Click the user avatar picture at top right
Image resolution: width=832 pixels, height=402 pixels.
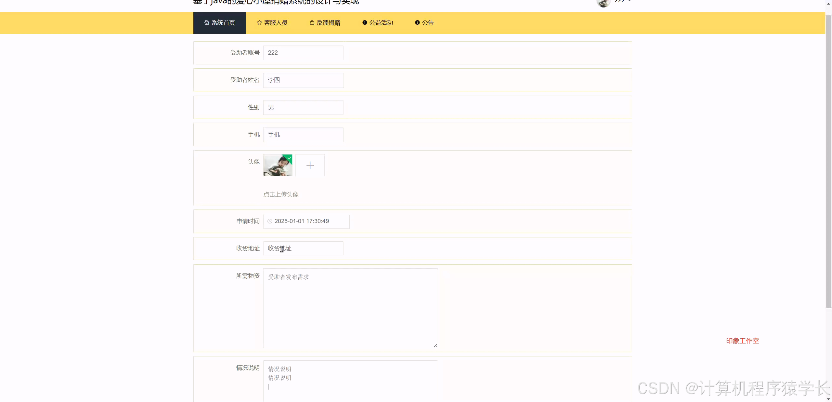pos(604,3)
